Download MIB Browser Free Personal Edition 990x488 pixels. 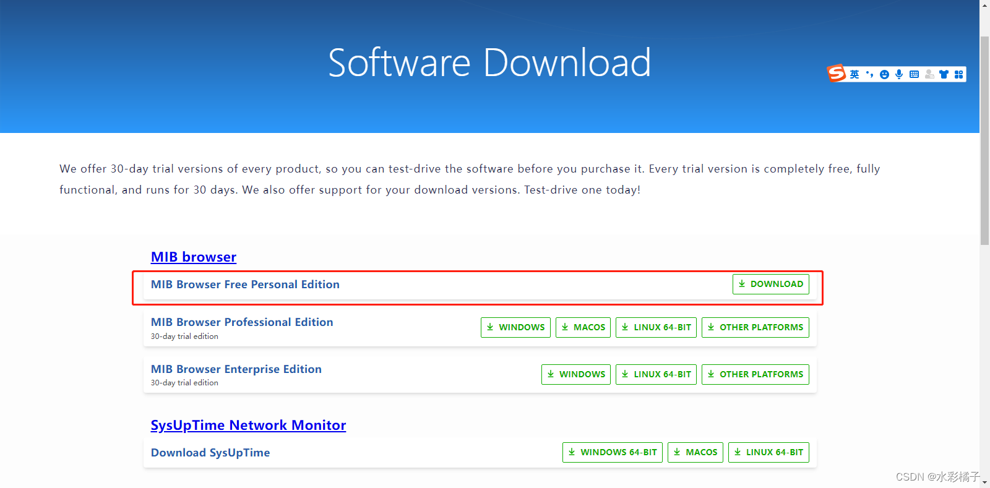click(x=770, y=284)
